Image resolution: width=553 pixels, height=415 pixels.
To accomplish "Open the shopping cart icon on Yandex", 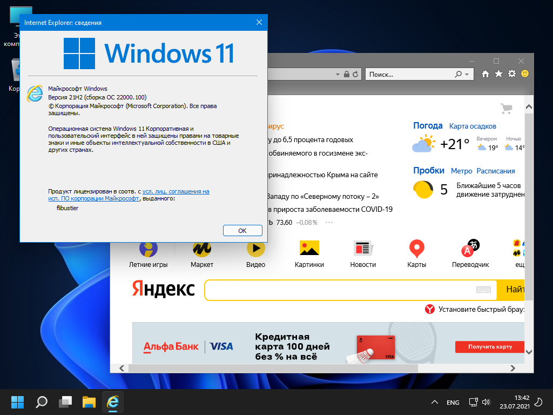I will (x=506, y=109).
